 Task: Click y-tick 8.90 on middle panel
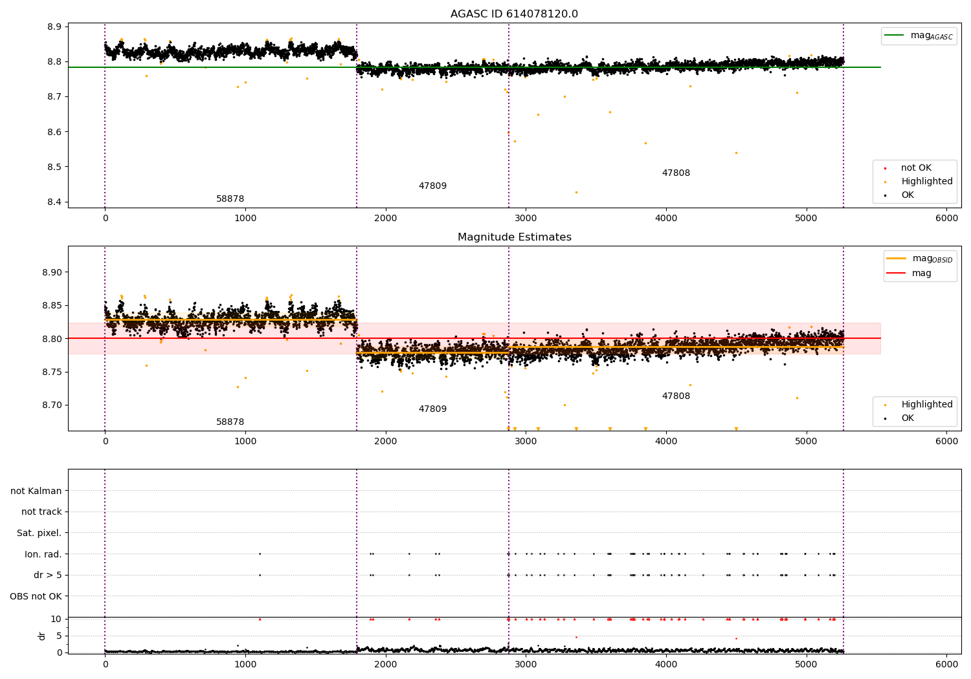click(52, 272)
